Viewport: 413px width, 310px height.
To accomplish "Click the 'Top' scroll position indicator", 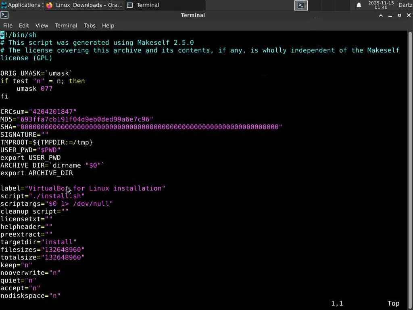I will pyautogui.click(x=394, y=304).
